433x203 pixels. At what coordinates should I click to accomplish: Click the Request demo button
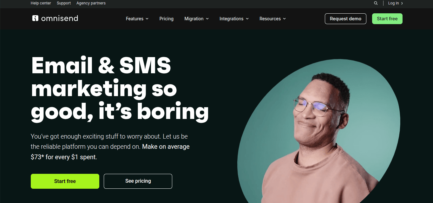pos(345,19)
